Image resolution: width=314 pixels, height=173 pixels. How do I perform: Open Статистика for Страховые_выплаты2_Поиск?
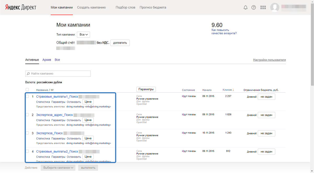click(43, 157)
